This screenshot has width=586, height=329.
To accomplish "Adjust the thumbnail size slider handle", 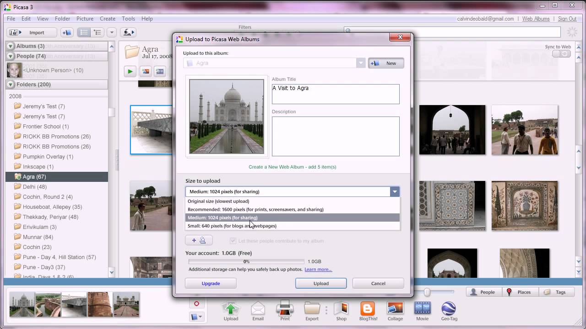I will click(427, 292).
